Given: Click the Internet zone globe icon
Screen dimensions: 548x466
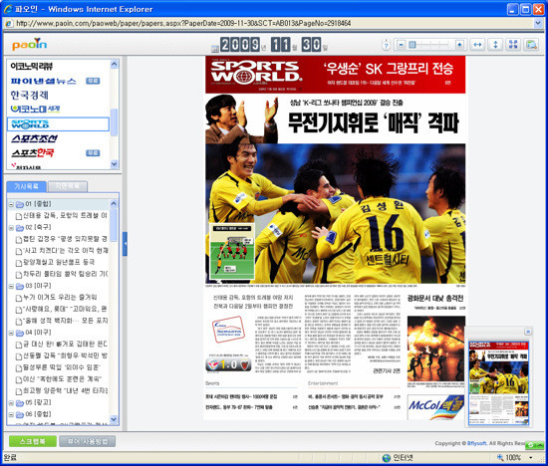Looking at the screenshot, I should pos(387,458).
